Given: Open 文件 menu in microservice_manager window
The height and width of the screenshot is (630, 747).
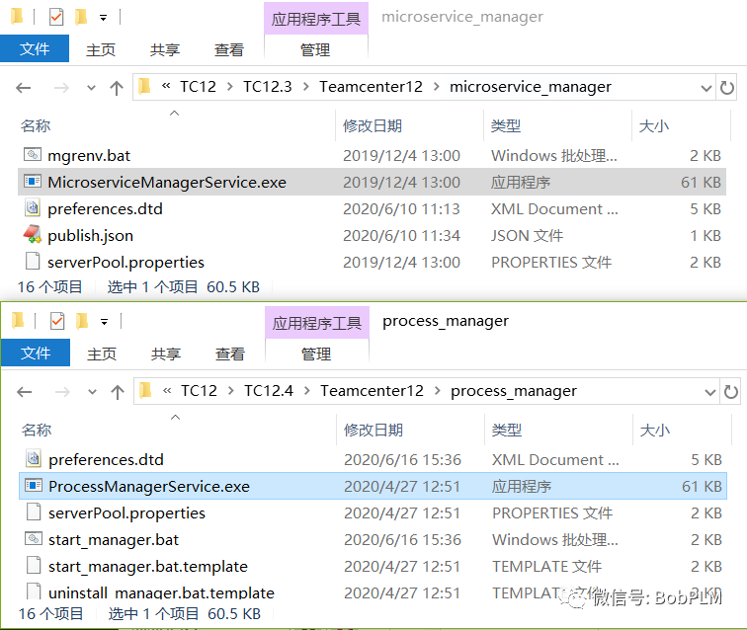Looking at the screenshot, I should pyautogui.click(x=35, y=48).
